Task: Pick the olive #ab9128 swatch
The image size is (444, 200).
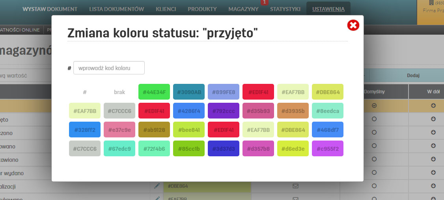Action: tap(154, 130)
